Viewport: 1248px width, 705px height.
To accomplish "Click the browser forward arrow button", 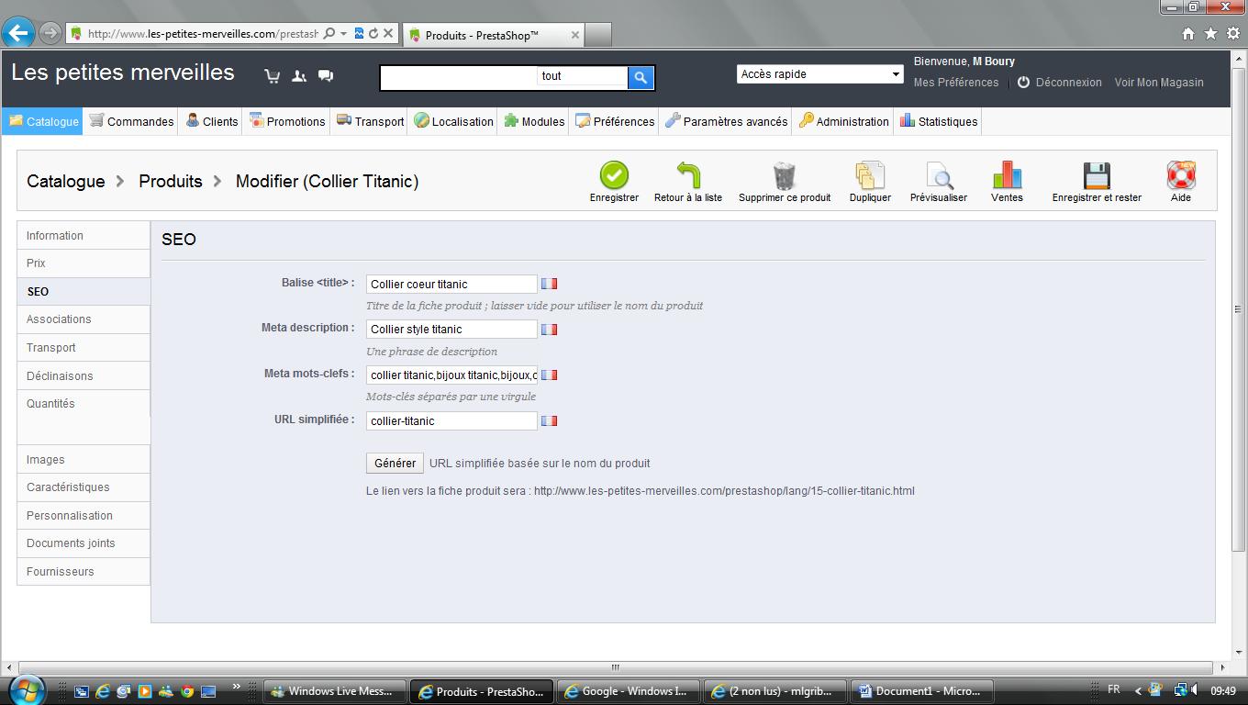I will tap(50, 33).
